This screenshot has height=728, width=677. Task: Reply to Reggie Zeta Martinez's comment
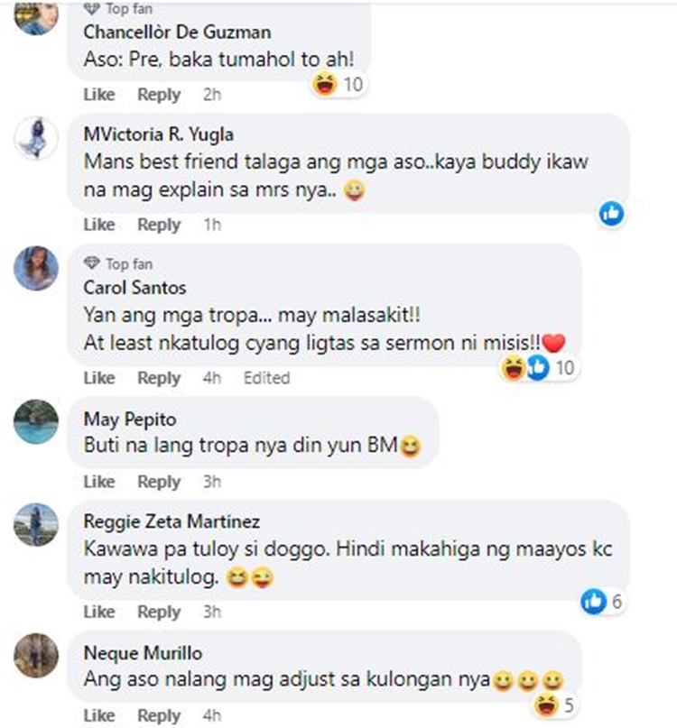pyautogui.click(x=159, y=612)
